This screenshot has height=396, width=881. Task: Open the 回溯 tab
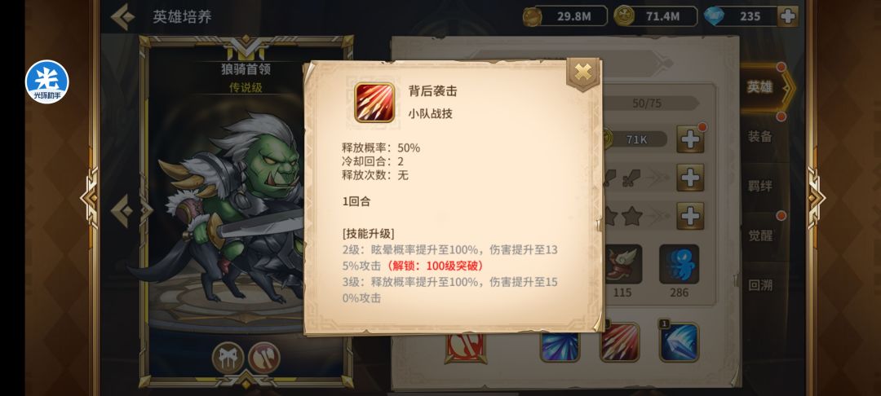click(760, 285)
